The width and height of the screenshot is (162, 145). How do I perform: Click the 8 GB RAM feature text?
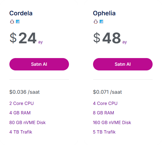tap(104, 113)
